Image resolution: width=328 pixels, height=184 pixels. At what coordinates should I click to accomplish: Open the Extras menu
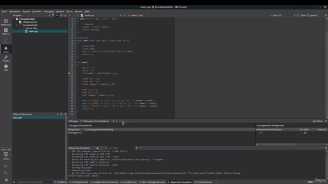pos(70,11)
